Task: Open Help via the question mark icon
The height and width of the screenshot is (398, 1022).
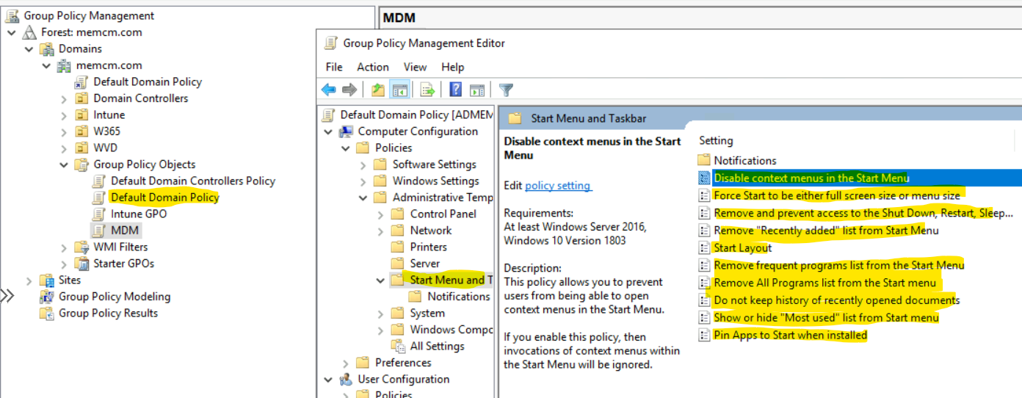Action: [456, 90]
